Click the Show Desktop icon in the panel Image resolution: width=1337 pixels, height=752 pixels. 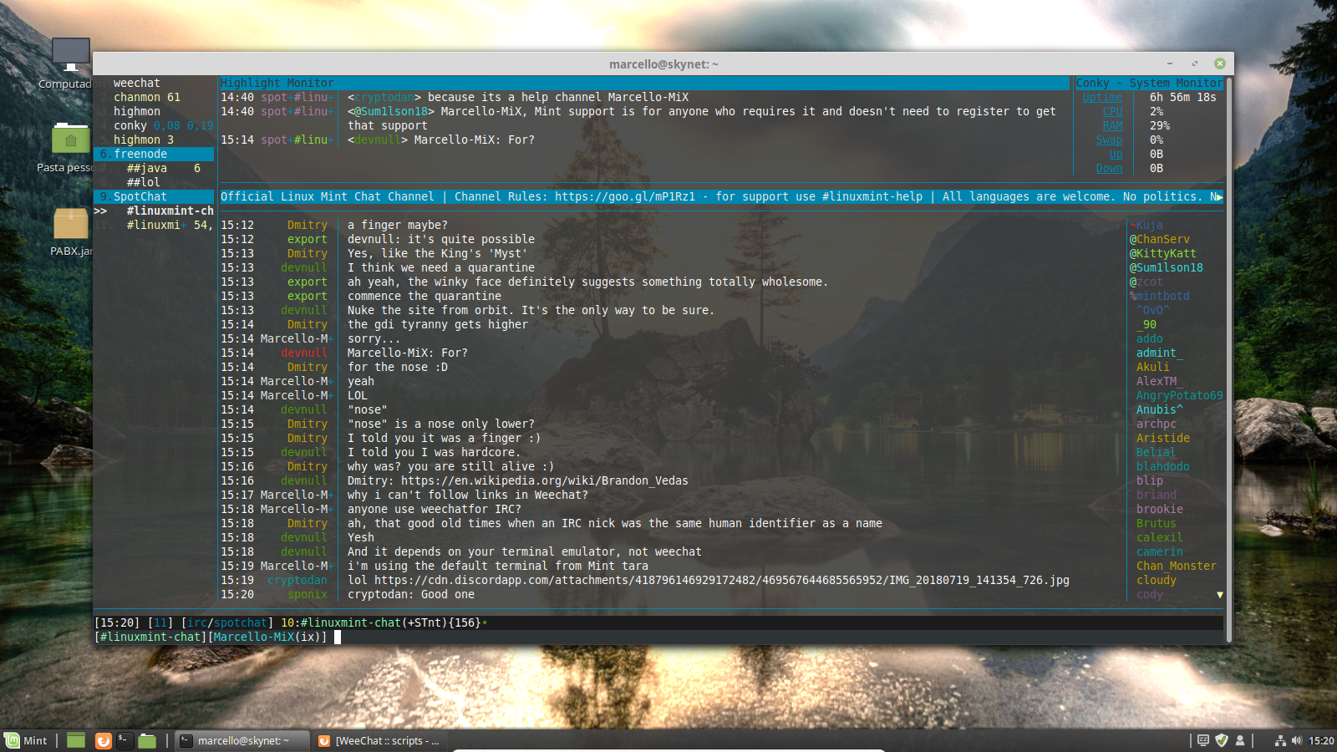76,740
